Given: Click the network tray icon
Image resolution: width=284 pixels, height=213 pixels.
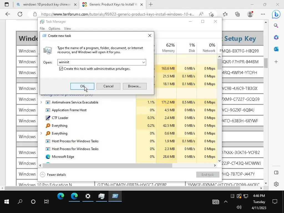Looking at the screenshot, I should tap(246, 196).
